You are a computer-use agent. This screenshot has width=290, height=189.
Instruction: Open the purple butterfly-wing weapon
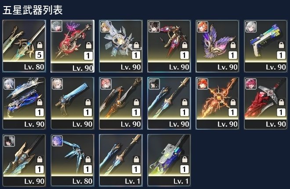click(217, 46)
